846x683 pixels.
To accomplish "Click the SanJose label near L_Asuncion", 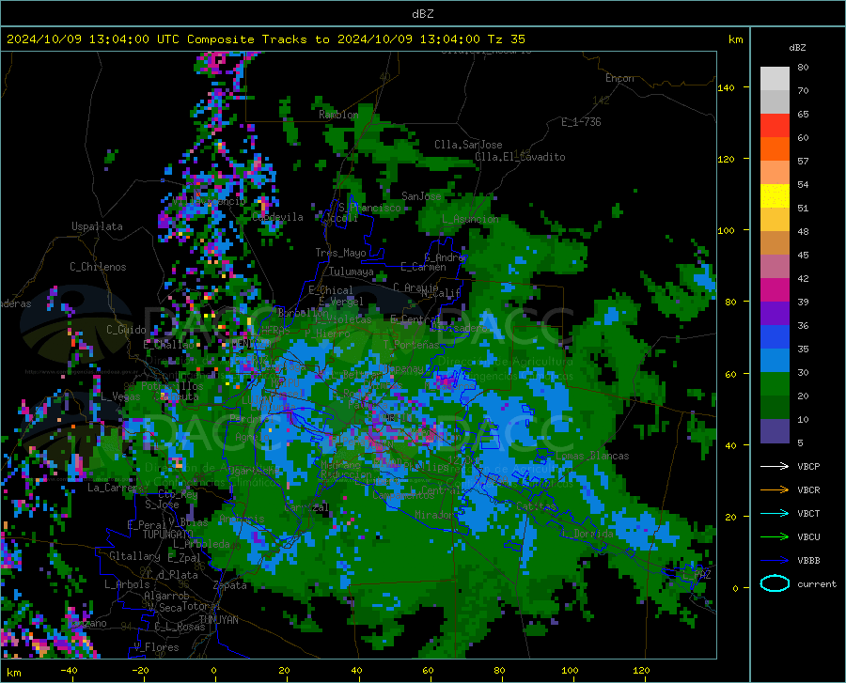I will click(421, 196).
